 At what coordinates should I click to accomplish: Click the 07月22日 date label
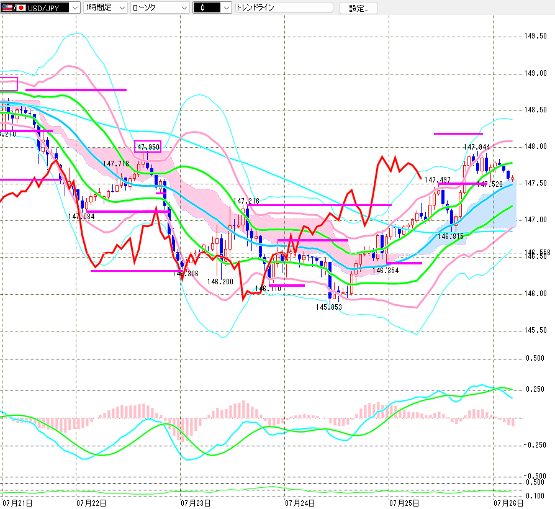click(91, 503)
